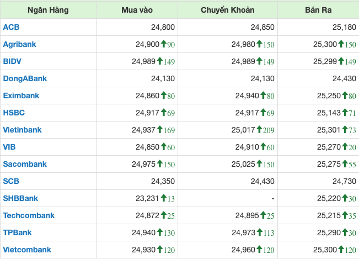Viewport: 359px width, 259px height.
Task: Select the TPBank link
Action: (17, 232)
